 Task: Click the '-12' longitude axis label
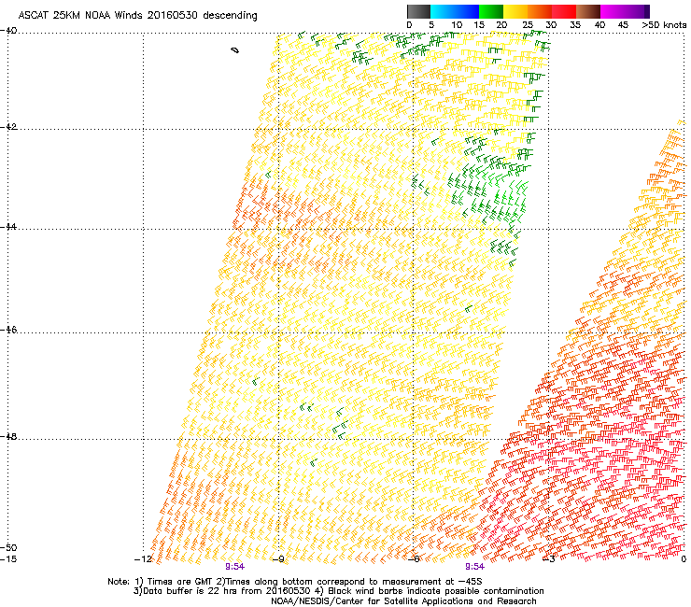[x=143, y=559]
